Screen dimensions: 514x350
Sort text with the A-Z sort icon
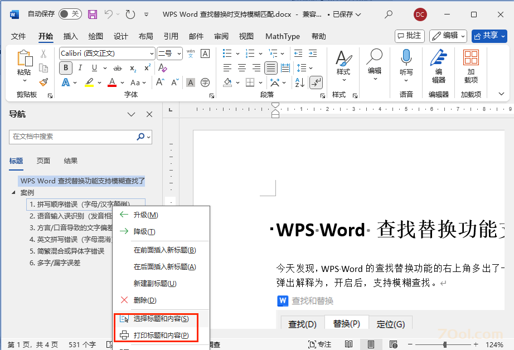(301, 82)
